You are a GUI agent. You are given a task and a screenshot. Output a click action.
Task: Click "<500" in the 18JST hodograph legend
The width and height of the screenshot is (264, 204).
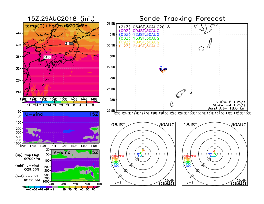(187, 162)
